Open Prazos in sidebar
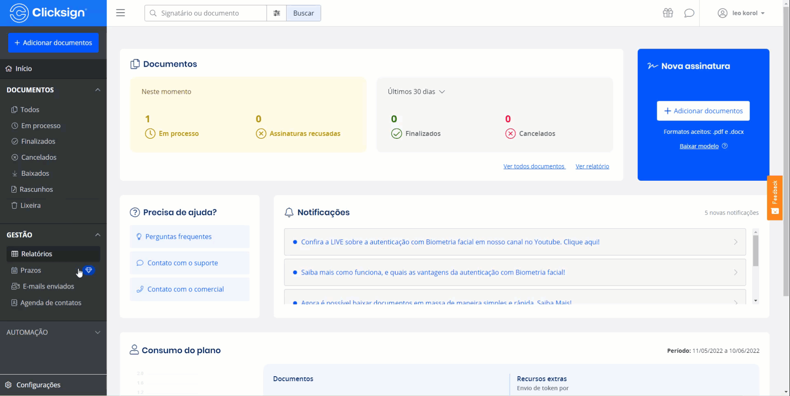 pyautogui.click(x=30, y=270)
